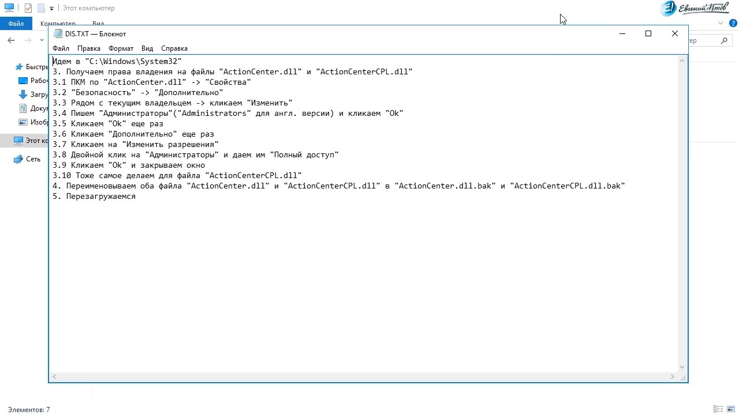Image resolution: width=739 pixels, height=415 pixels.
Task: Click the Notepad window resize grip corner
Action: click(683, 377)
